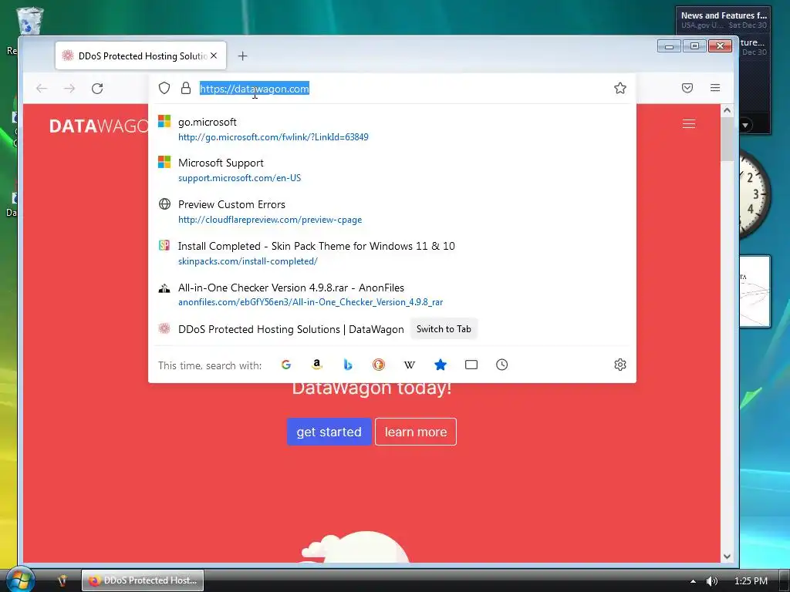The width and height of the screenshot is (790, 592).
Task: Click the page scrollbar down arrow
Action: point(727,557)
